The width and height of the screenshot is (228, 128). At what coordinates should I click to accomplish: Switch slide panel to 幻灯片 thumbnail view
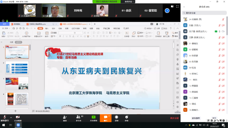(18, 42)
